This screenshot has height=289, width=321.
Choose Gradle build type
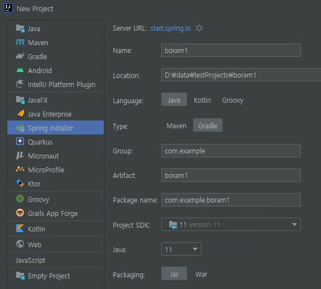click(x=208, y=125)
